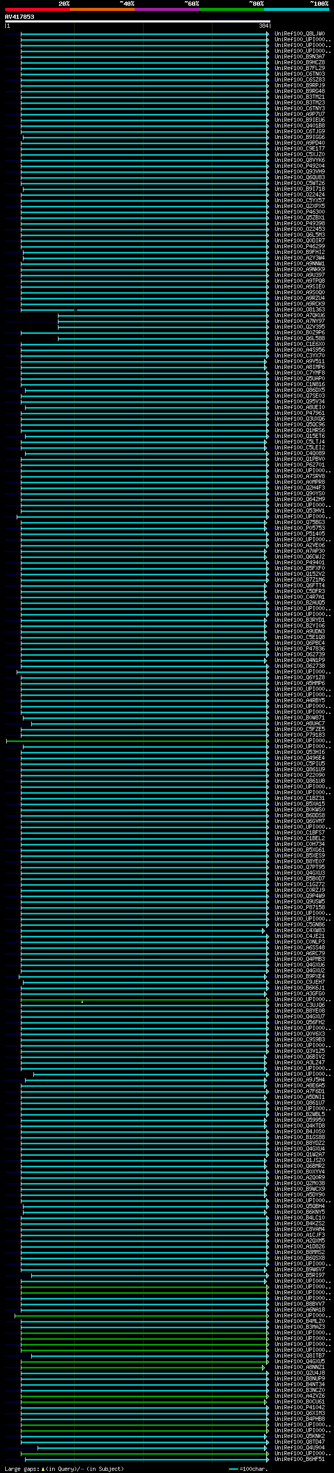The height and width of the screenshot is (1473, 334).
Task: Select hit label UniRef100_P49398
Action: 300,223
